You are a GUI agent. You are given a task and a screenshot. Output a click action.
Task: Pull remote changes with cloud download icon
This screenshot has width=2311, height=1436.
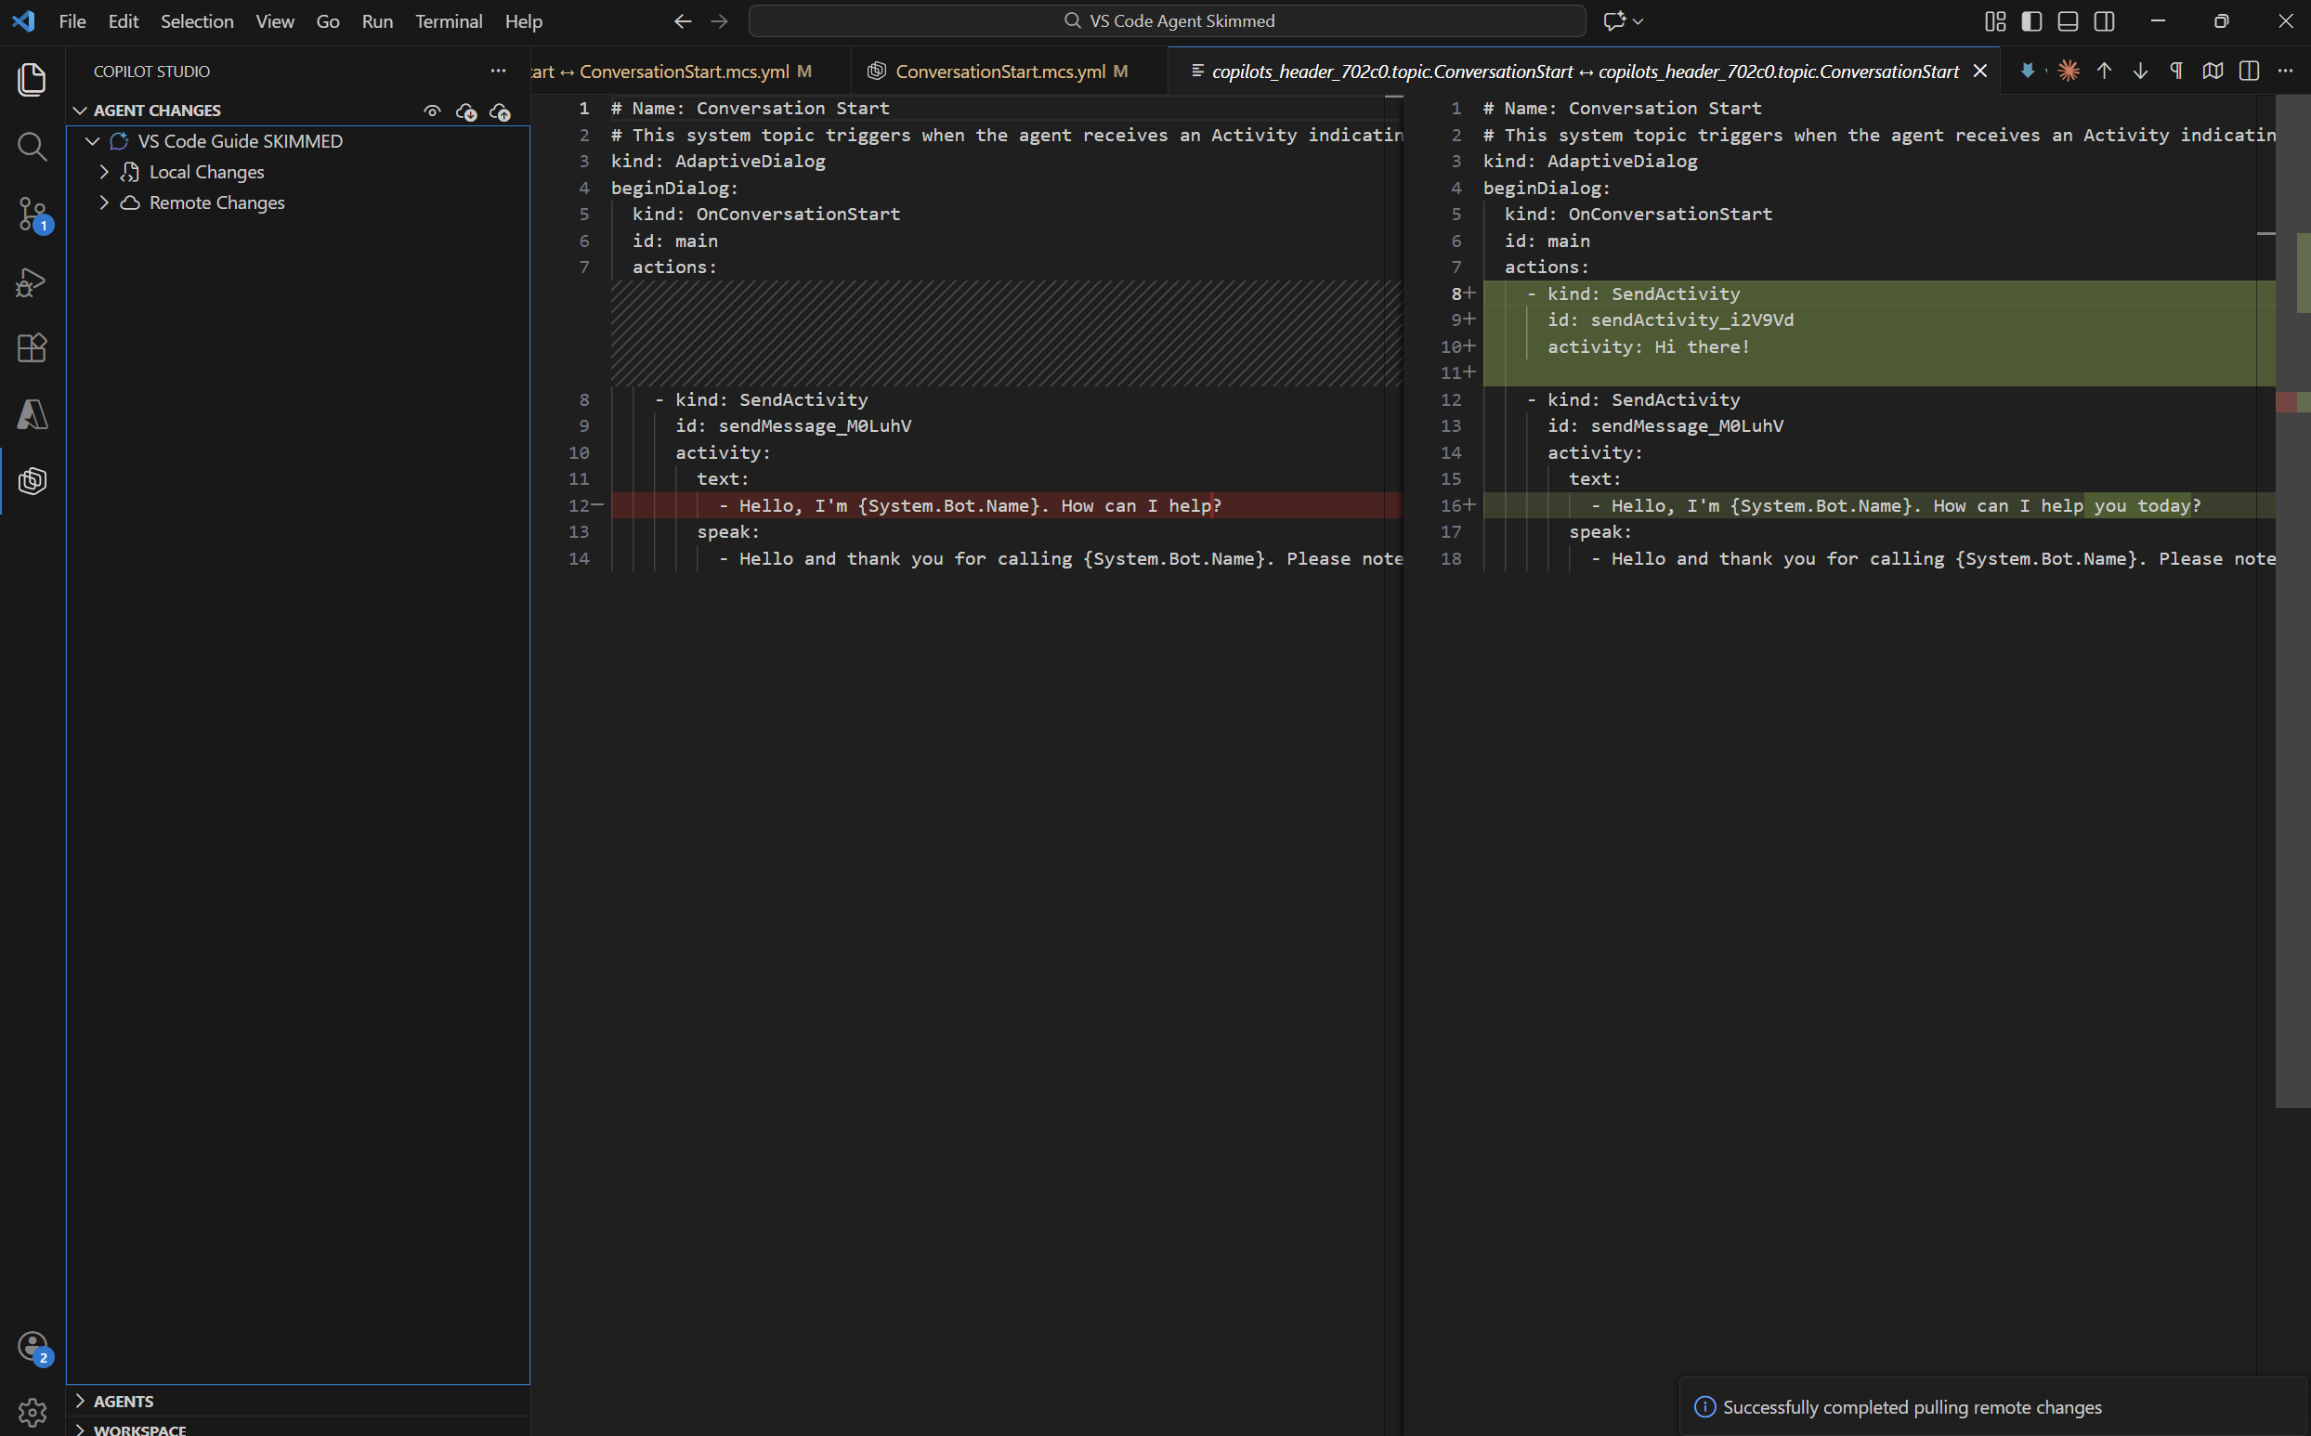tap(466, 111)
